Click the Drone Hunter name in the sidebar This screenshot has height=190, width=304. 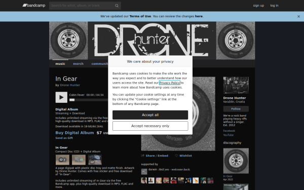(x=235, y=98)
